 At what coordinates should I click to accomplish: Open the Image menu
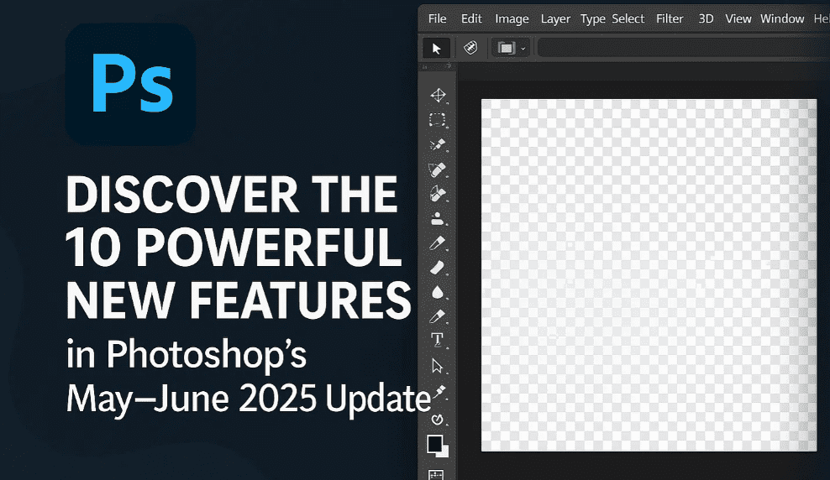[512, 19]
